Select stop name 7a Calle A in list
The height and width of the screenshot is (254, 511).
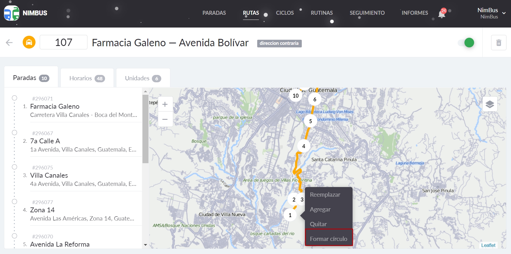45,141
